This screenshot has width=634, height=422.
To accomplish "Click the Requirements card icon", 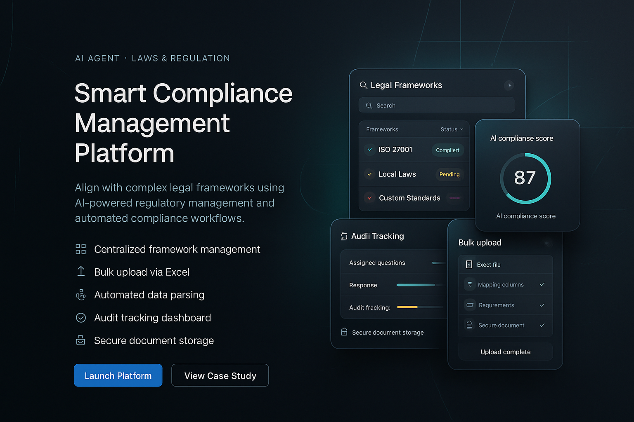I will (x=469, y=305).
